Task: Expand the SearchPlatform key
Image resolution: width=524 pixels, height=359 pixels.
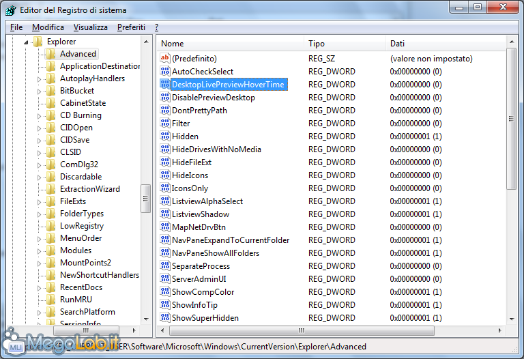Action: [39, 313]
